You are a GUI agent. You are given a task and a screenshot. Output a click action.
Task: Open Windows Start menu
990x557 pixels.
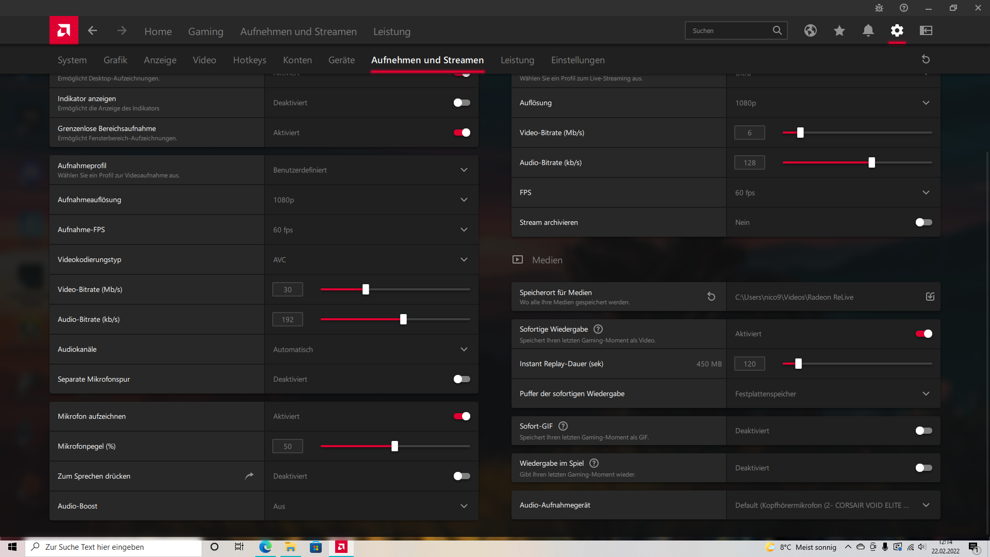tap(12, 547)
